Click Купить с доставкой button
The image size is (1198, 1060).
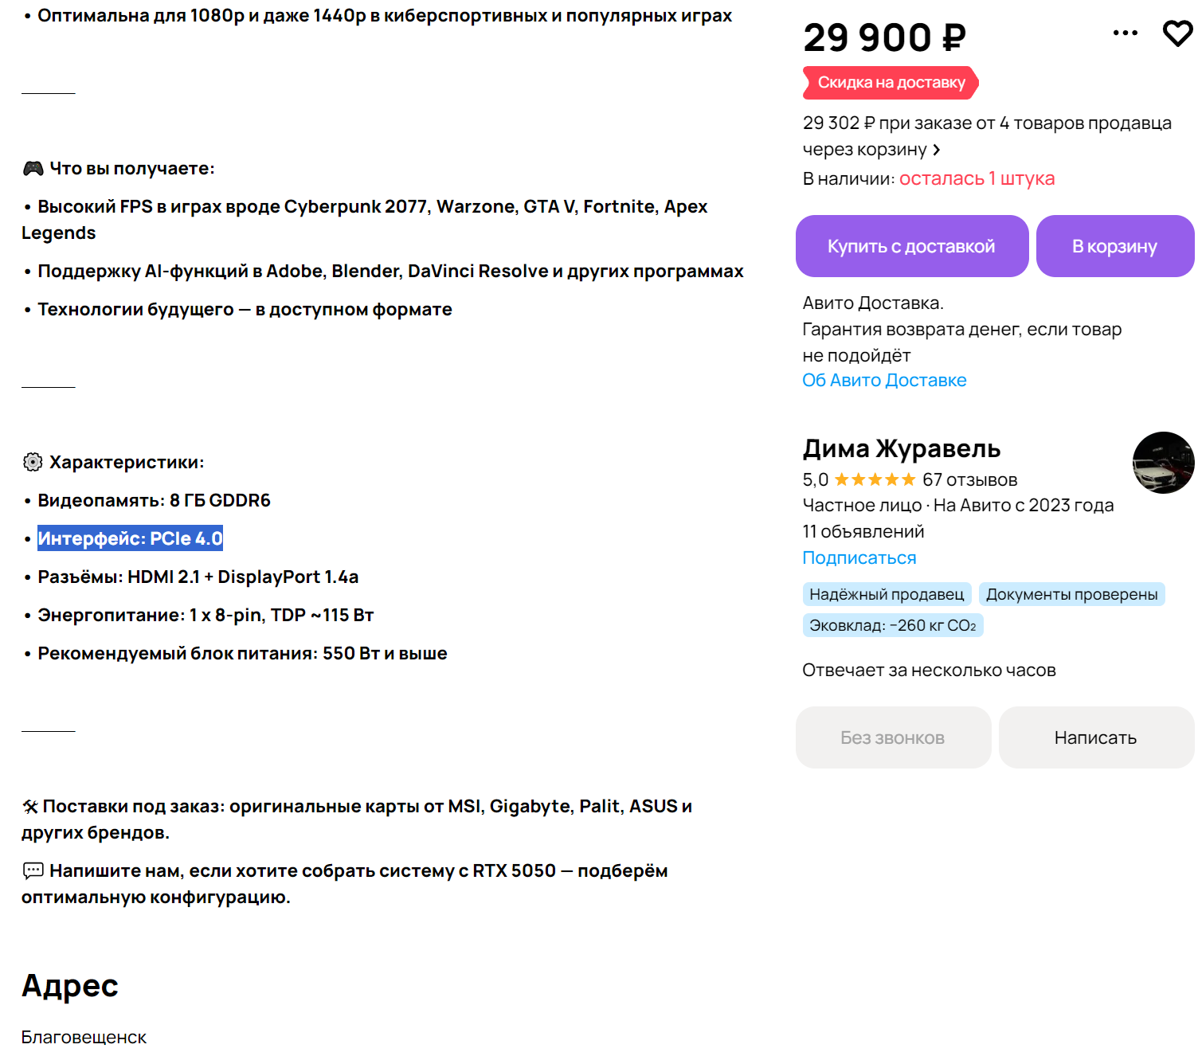pos(912,246)
